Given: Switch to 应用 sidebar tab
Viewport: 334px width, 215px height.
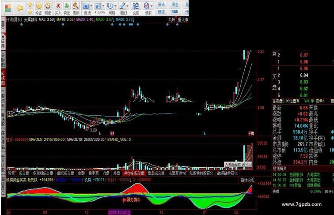Looking at the screenshot, I should click(3, 42).
